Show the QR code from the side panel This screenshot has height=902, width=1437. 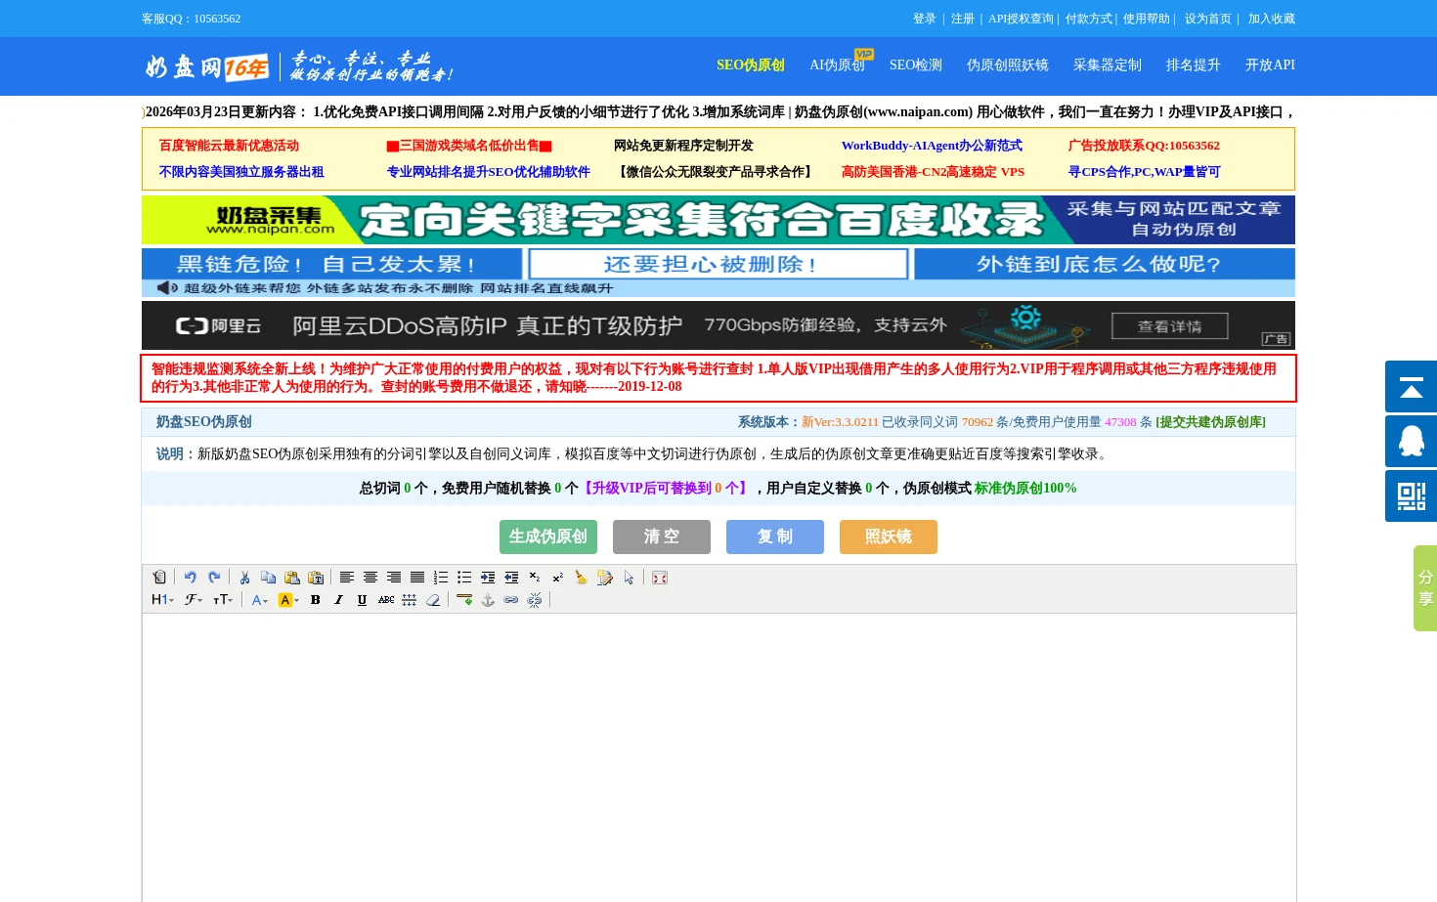pyautogui.click(x=1411, y=495)
